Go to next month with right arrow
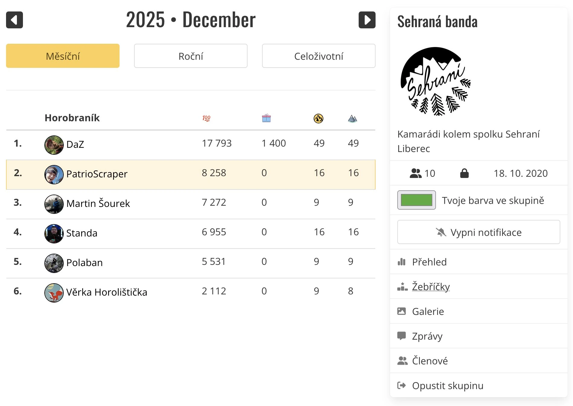The width and height of the screenshot is (573, 406). [367, 20]
